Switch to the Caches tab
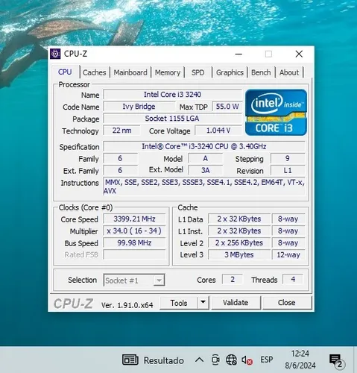The width and height of the screenshot is (357, 373). (95, 72)
